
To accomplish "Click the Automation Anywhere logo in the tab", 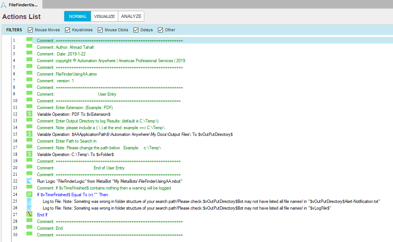I will [x=4, y=4].
